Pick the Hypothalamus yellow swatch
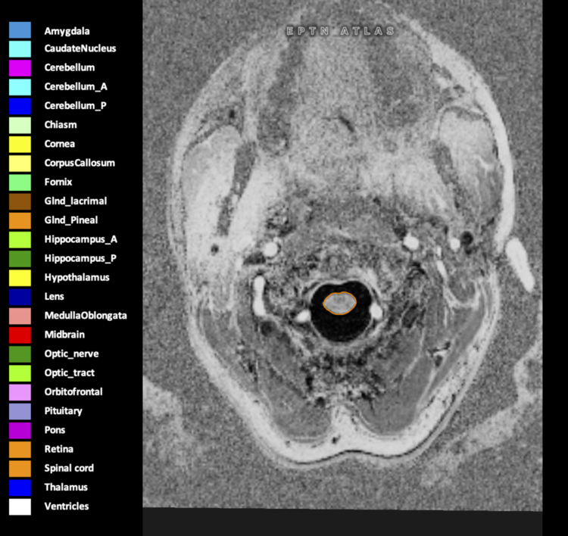Image resolution: width=568 pixels, height=536 pixels. pos(20,278)
